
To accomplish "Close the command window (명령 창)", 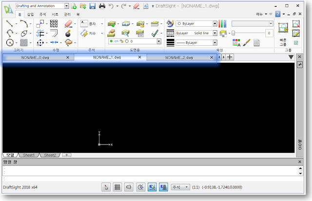I will point(300,162).
